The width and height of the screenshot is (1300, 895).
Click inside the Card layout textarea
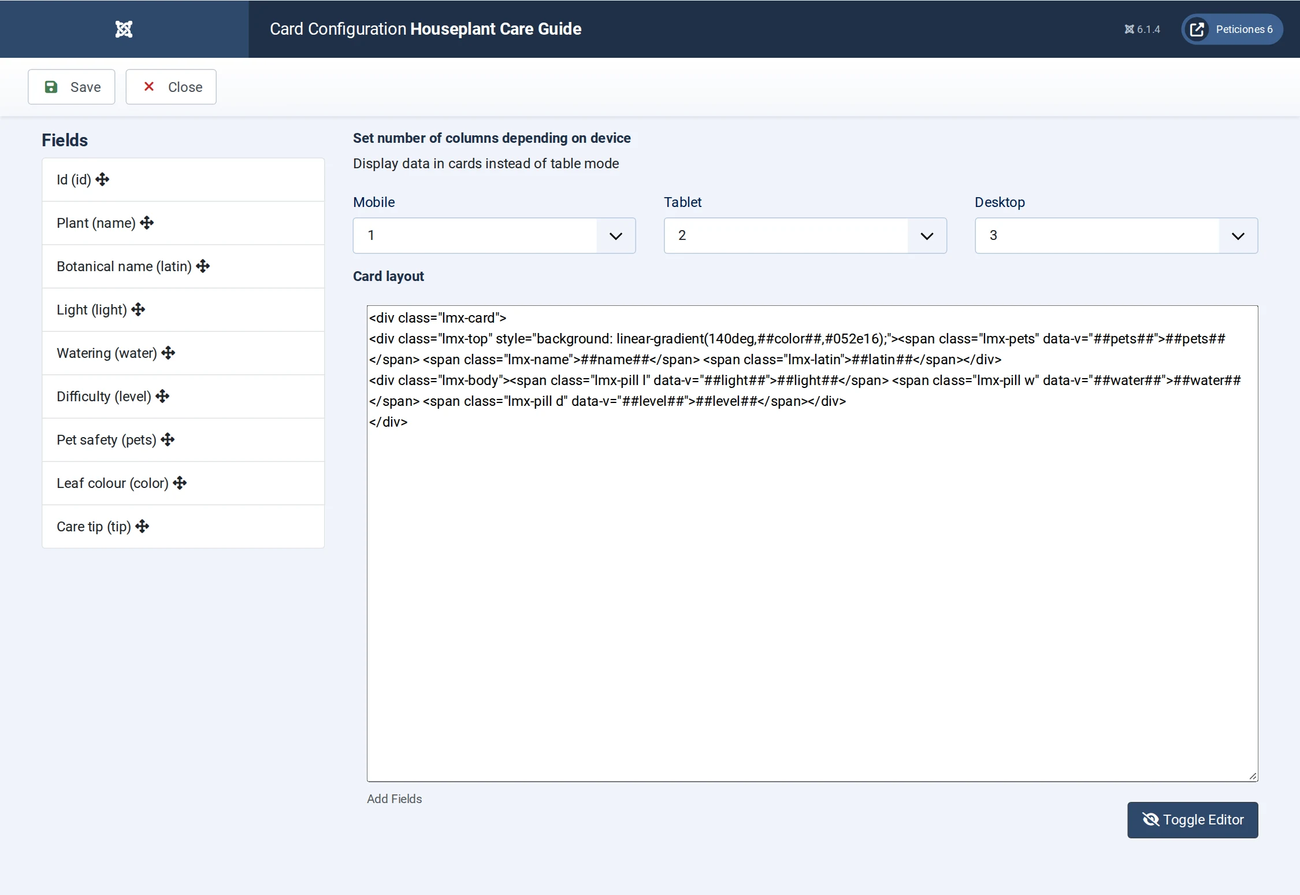coord(812,543)
